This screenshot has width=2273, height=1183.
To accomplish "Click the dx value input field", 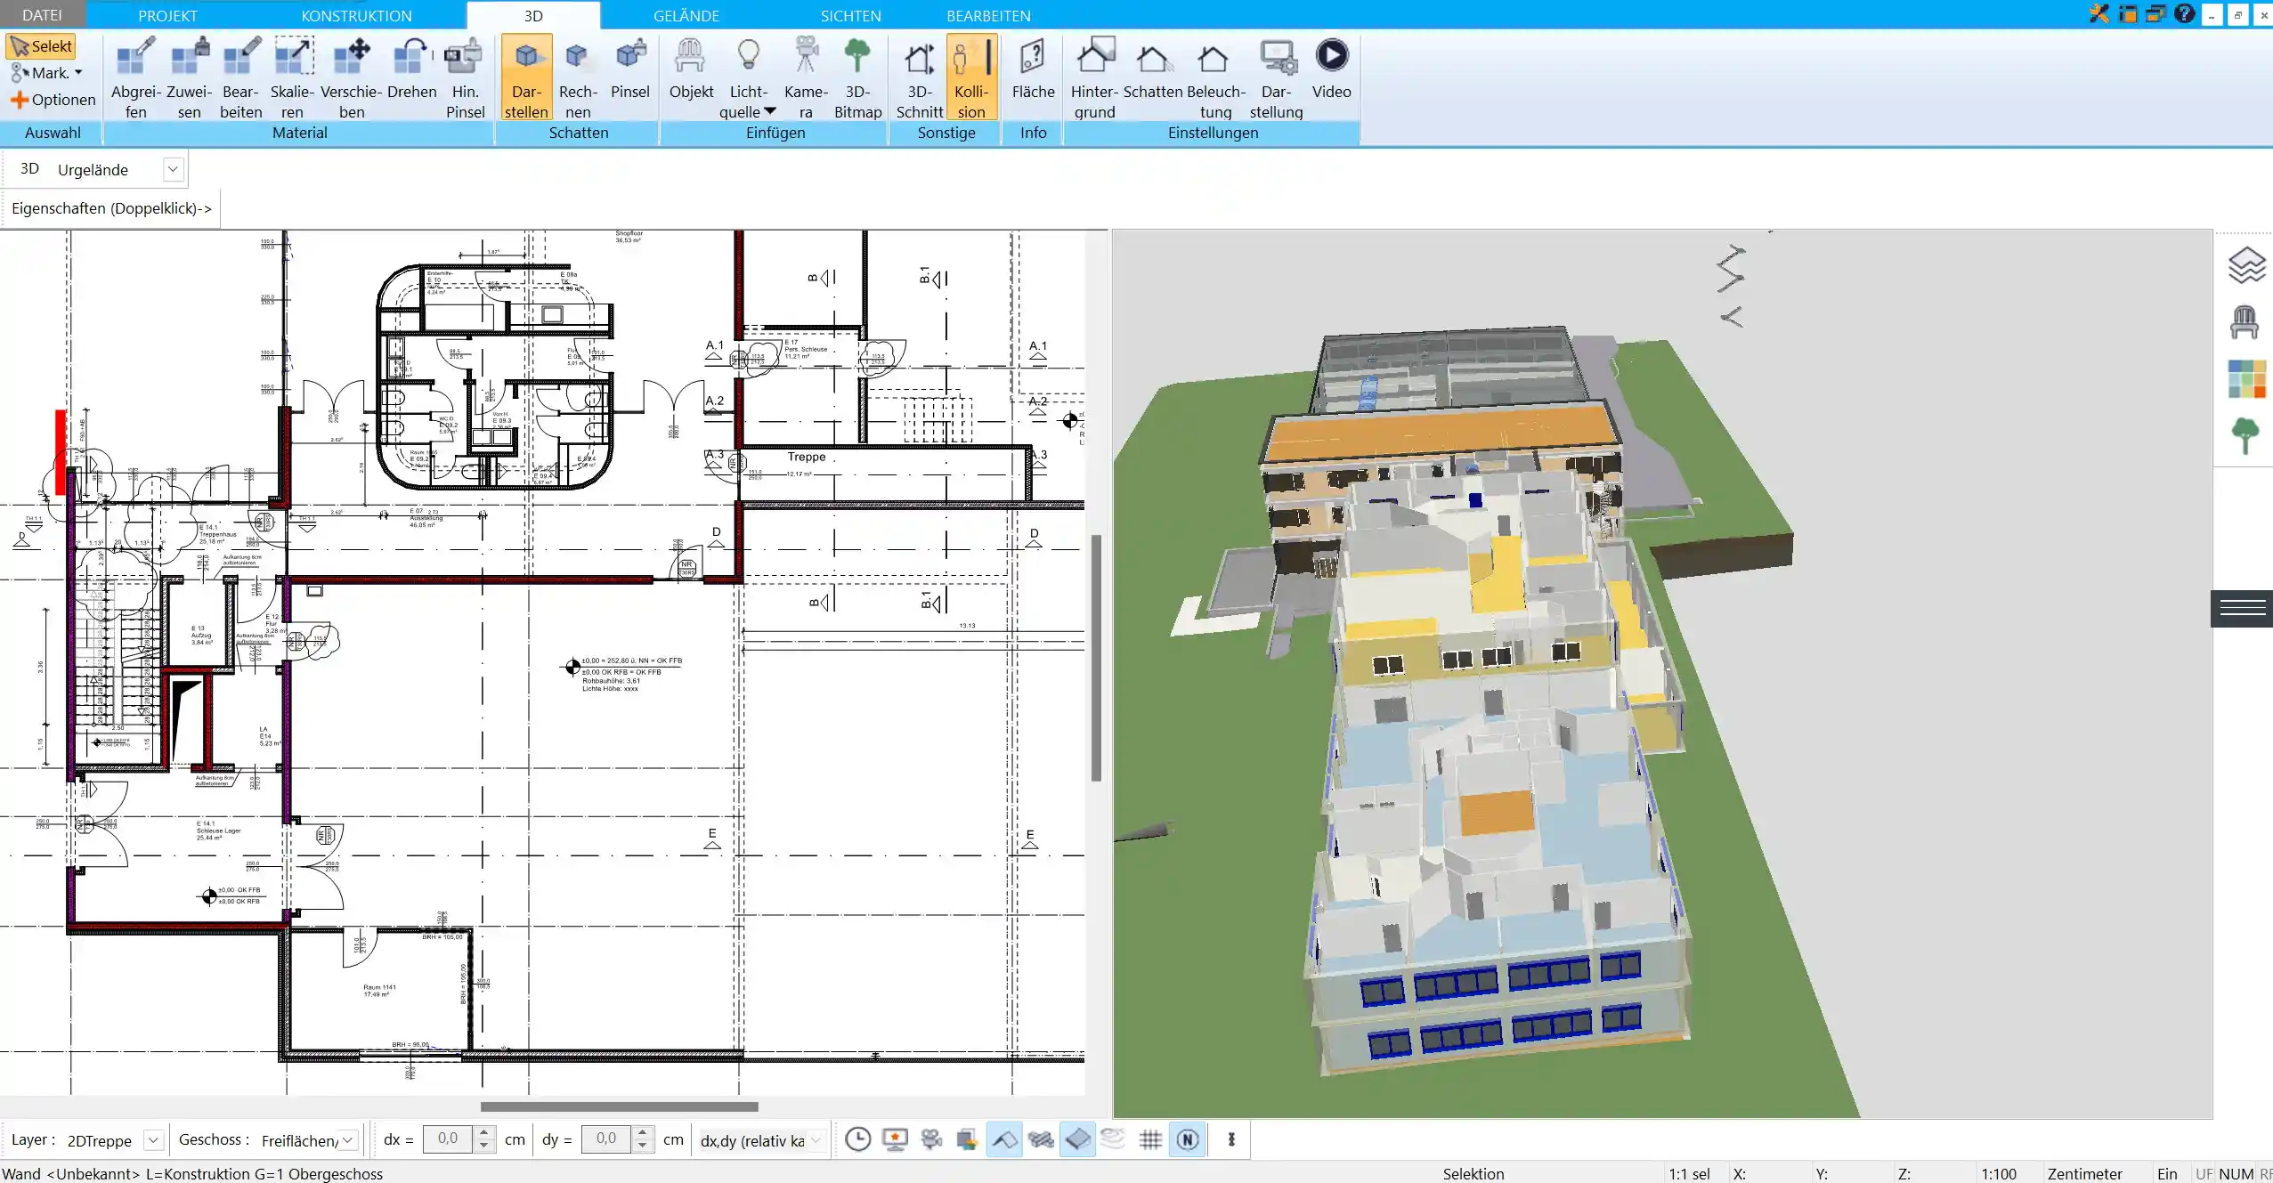I will coord(449,1139).
